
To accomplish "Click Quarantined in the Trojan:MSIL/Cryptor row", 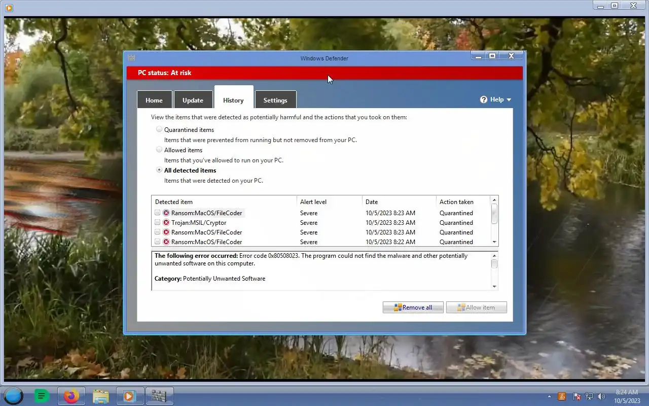I will tap(456, 223).
